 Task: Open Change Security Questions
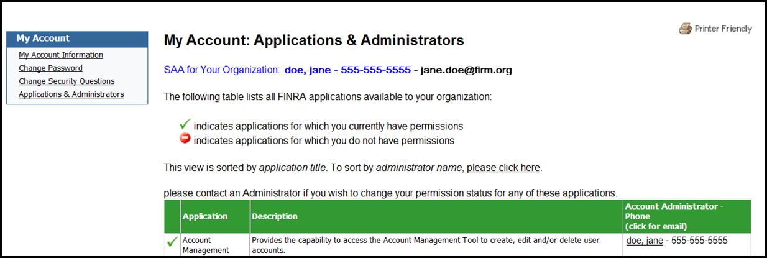click(x=67, y=81)
